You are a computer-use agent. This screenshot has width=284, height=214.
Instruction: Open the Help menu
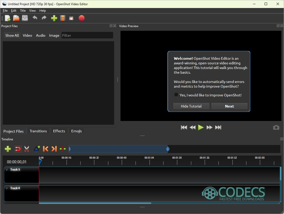coord(42,11)
